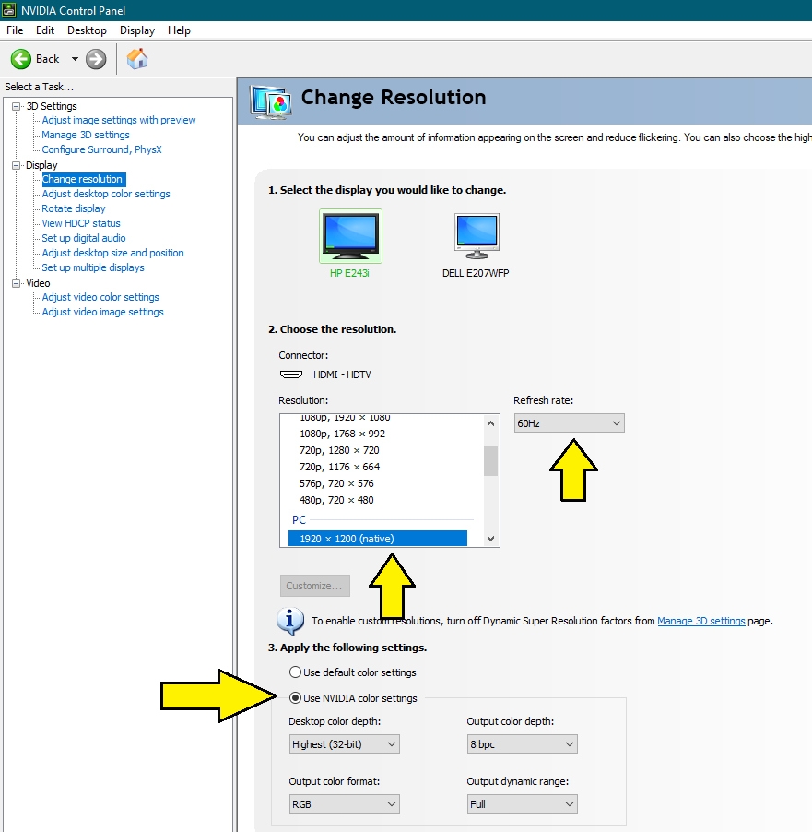Select 1080p, 1768 × 992 resolution
This screenshot has height=832, width=812.
click(x=343, y=434)
